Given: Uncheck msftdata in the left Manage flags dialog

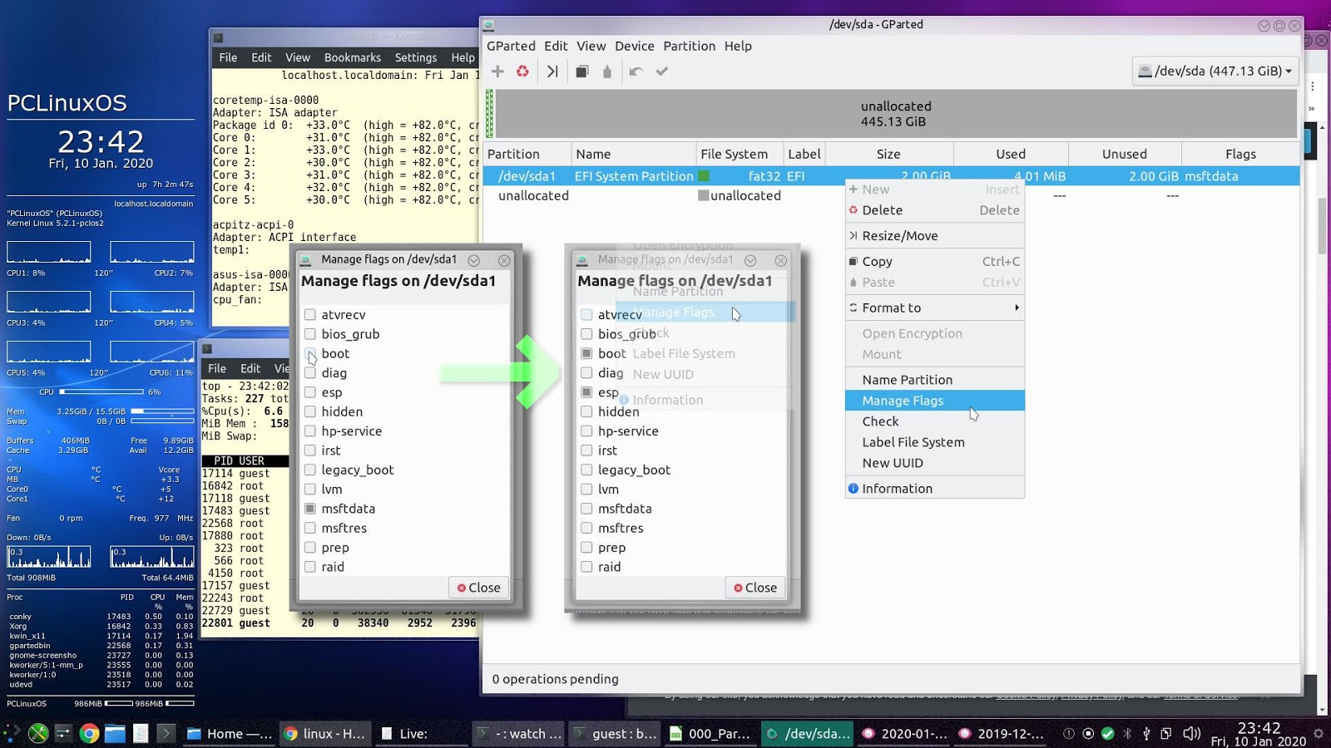Looking at the screenshot, I should 310,509.
